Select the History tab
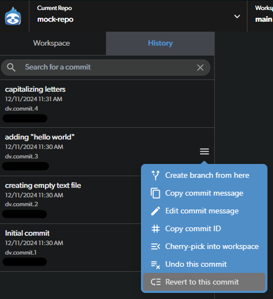Screen dimensions: 273x299 pyautogui.click(x=160, y=43)
